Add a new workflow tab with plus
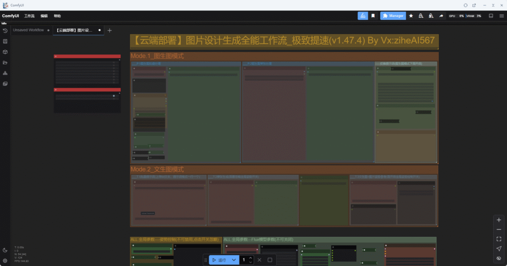 109,30
